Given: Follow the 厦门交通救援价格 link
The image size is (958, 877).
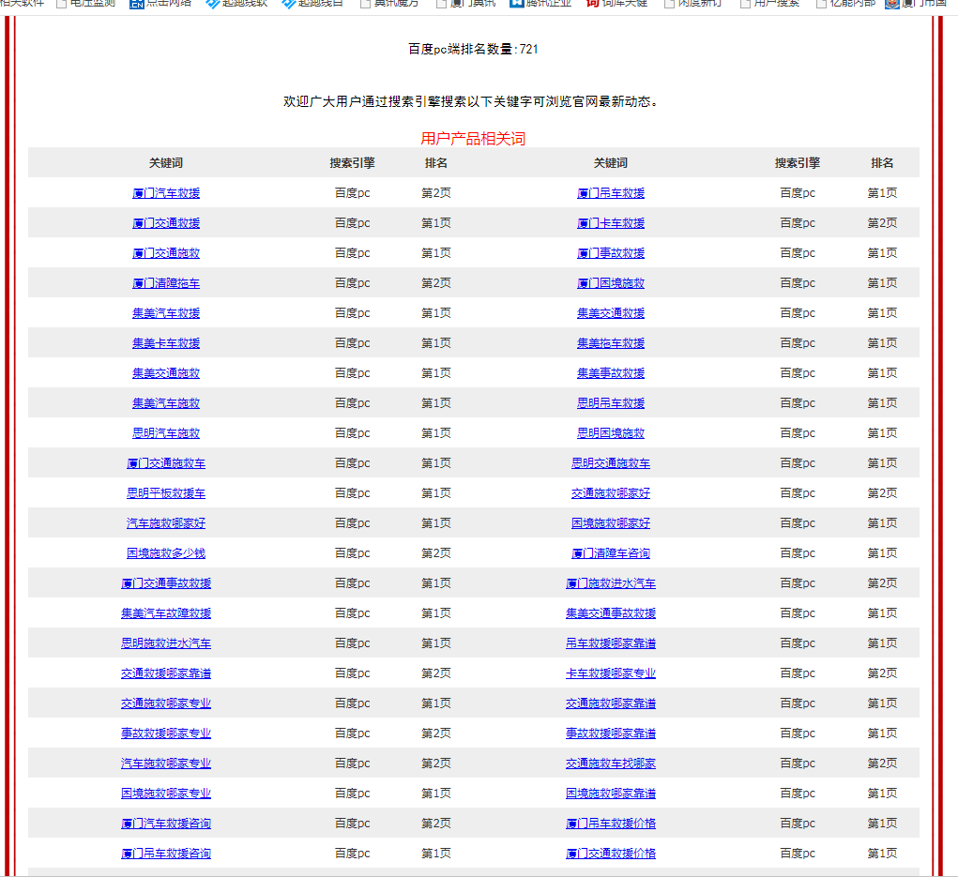Looking at the screenshot, I should pos(611,854).
